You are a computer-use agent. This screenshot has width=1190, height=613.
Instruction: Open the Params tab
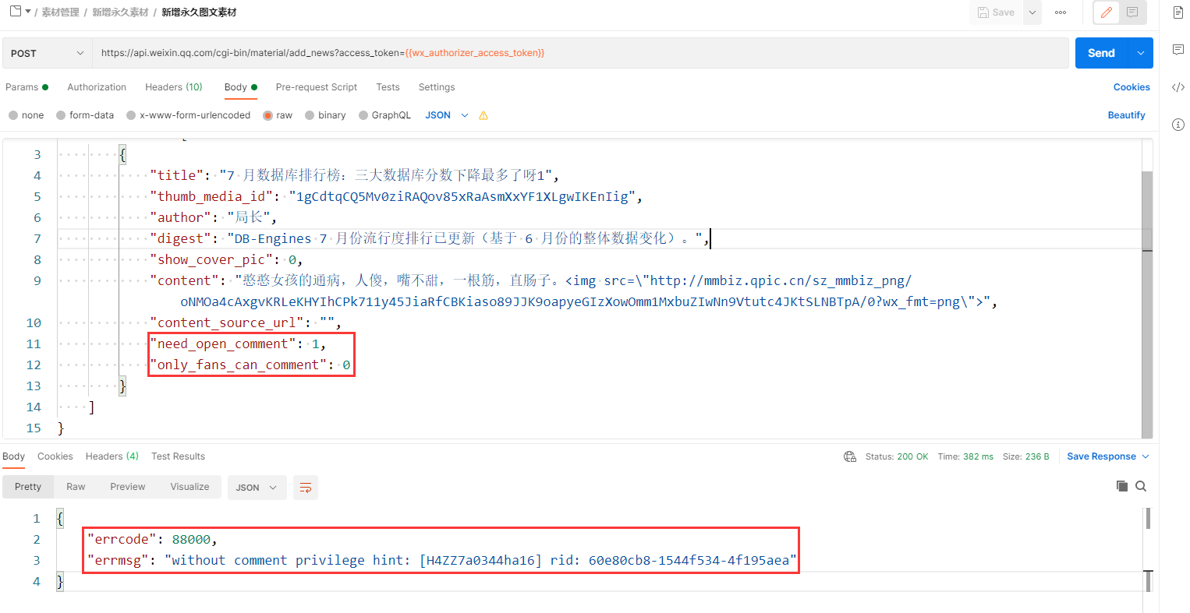27,87
